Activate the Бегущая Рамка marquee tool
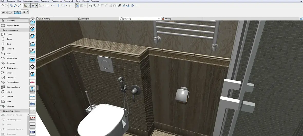 pos(14,25)
